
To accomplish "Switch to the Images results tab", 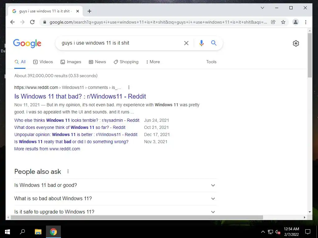I will 71,62.
